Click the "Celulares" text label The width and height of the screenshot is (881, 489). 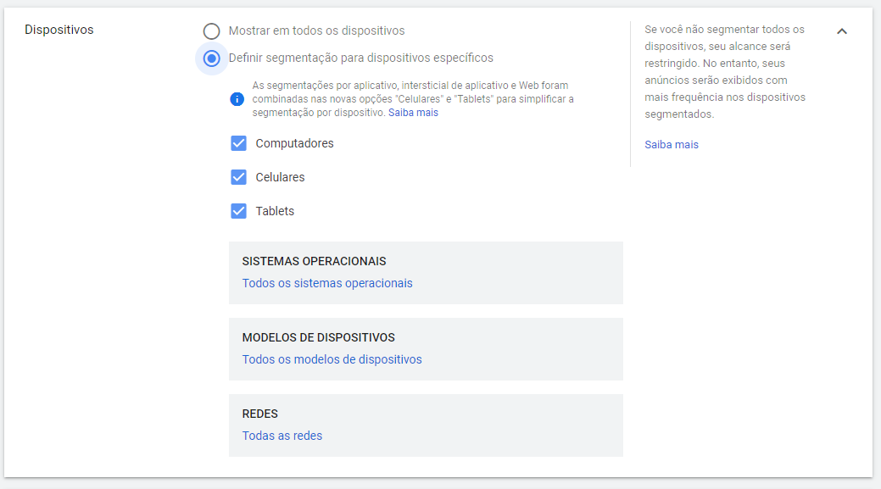(280, 177)
